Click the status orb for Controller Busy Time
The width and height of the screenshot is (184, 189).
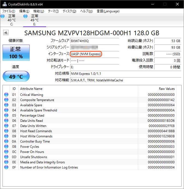(6, 141)
